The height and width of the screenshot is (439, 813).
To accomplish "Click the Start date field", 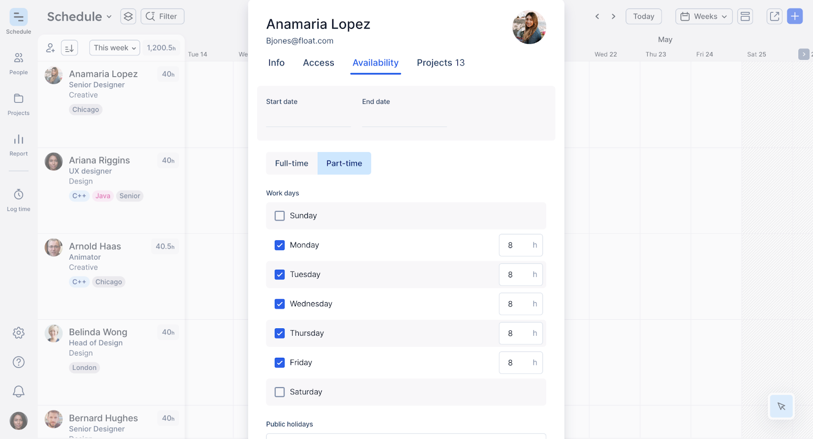I will click(308, 118).
